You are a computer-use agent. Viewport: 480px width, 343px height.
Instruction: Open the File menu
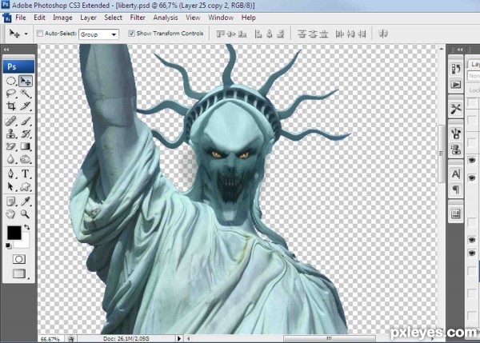click(21, 18)
